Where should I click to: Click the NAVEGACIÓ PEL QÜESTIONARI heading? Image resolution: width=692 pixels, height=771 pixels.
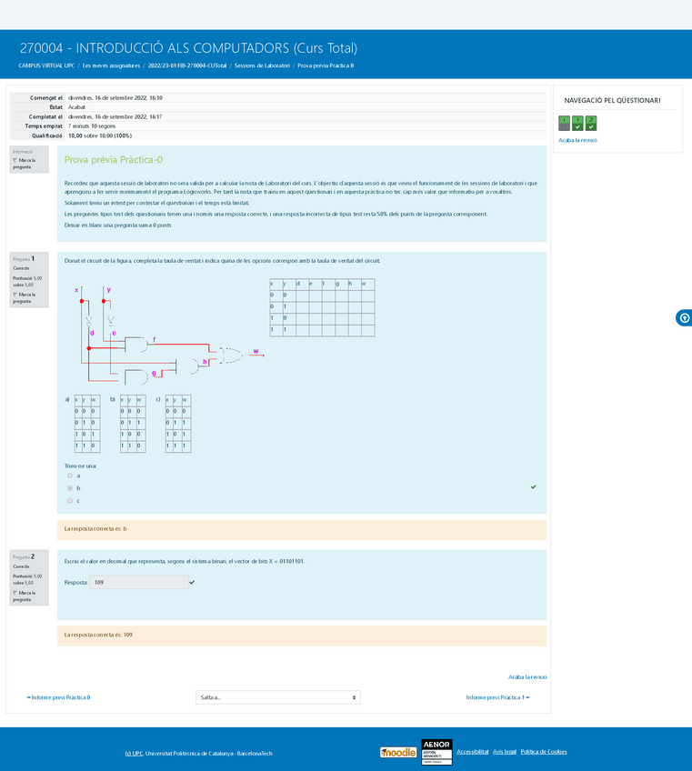(612, 100)
